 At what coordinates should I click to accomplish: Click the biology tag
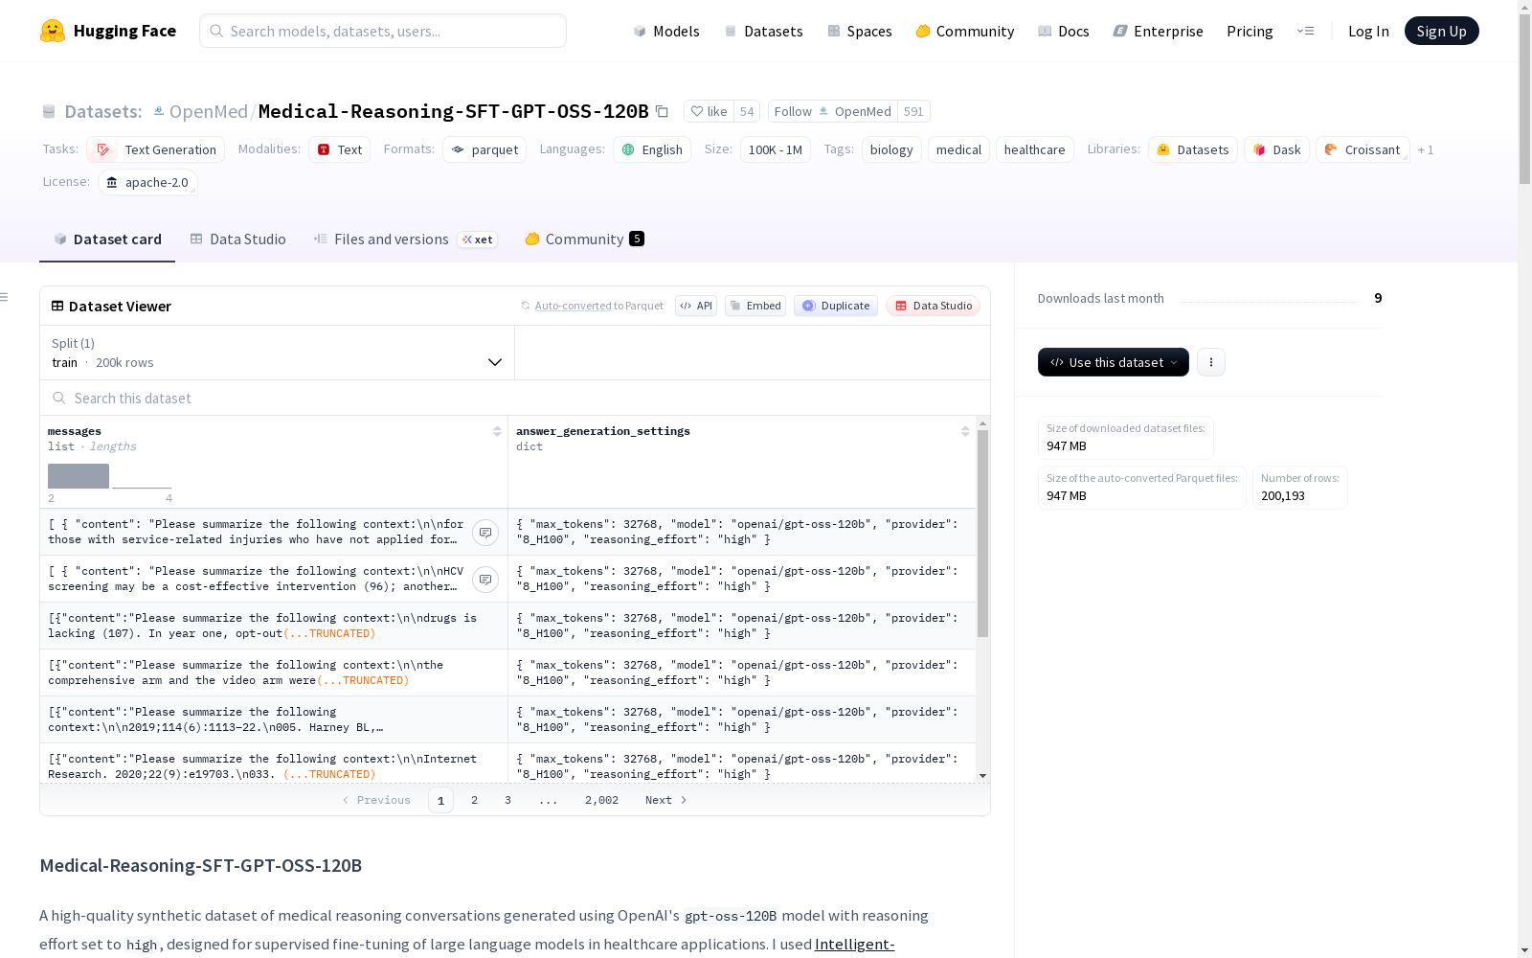(x=891, y=149)
